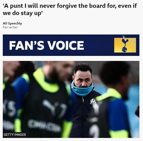Click the words 'we do stay up'

click(x=23, y=13)
